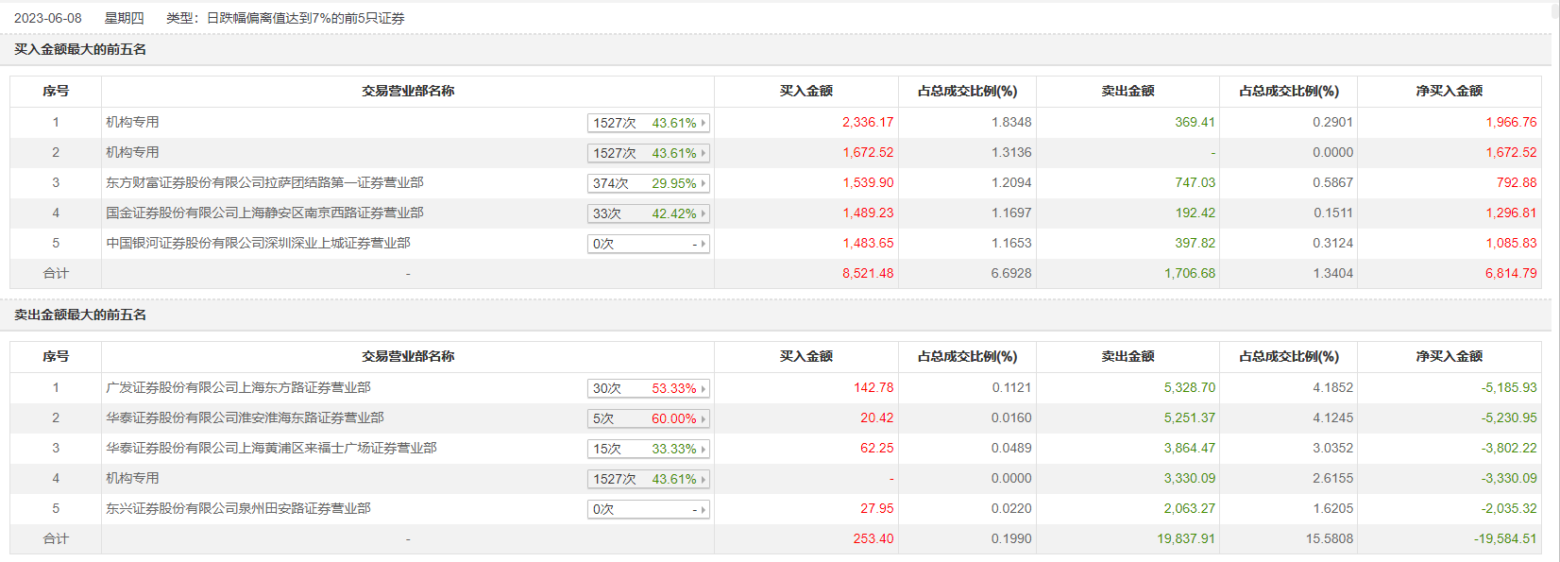Open 华泰证券上海黄浦区来福士广场证券营业部 page

271,448
